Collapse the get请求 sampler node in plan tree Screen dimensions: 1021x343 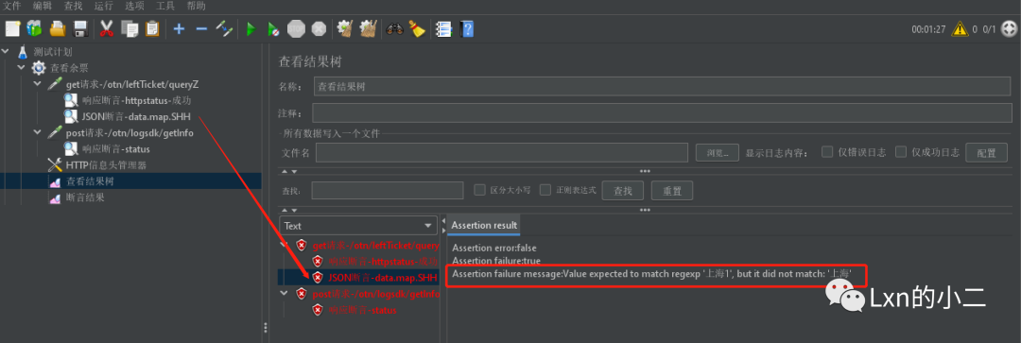click(x=37, y=84)
